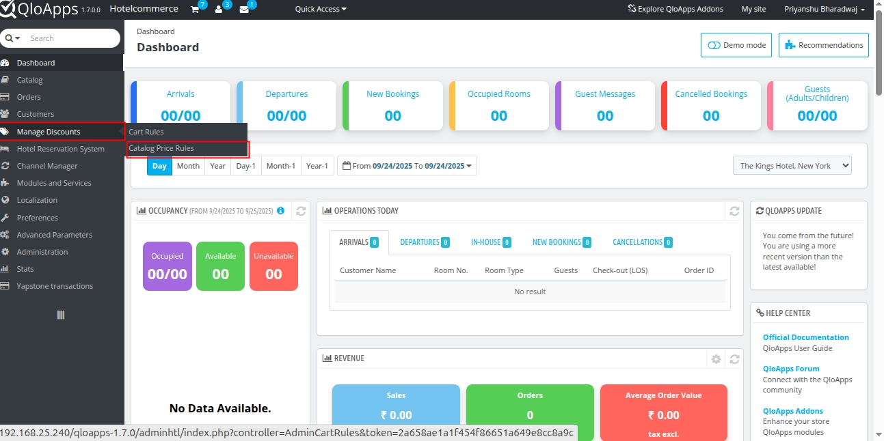This screenshot has height=441, width=884.
Task: Click the sidebar Search field
Action: pyautogui.click(x=72, y=38)
